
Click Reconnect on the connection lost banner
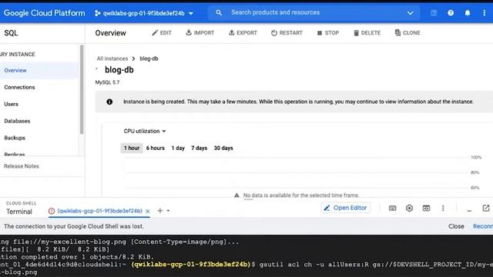pos(483,226)
